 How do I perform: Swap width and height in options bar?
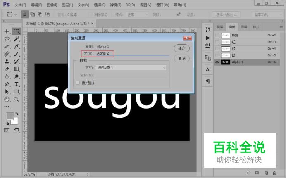(179, 14)
